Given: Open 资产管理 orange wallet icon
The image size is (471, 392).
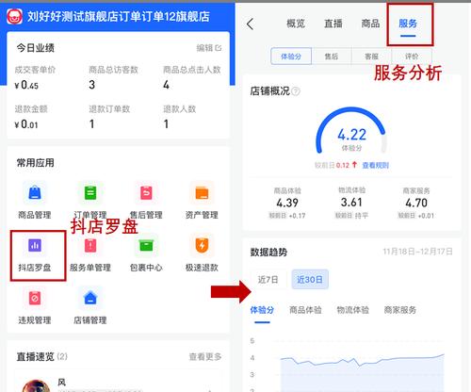Looking at the screenshot, I should tap(202, 192).
